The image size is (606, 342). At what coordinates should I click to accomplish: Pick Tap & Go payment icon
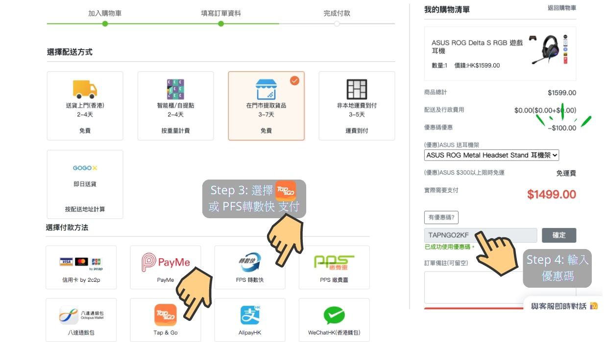165,319
